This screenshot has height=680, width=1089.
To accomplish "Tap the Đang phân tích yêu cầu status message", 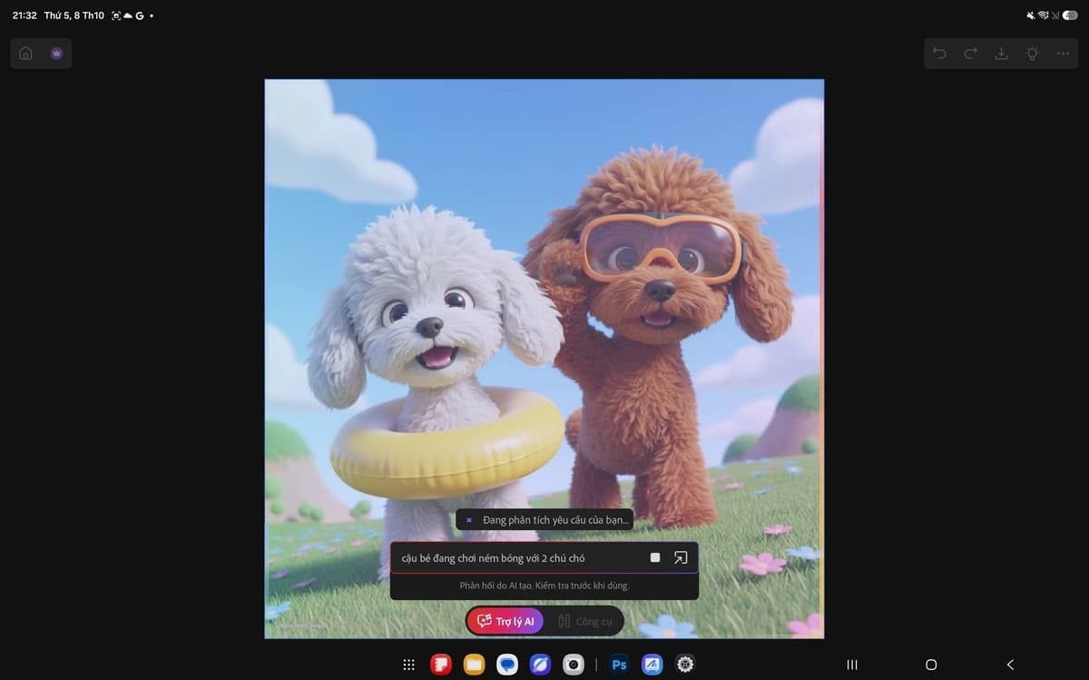I will coord(544,520).
